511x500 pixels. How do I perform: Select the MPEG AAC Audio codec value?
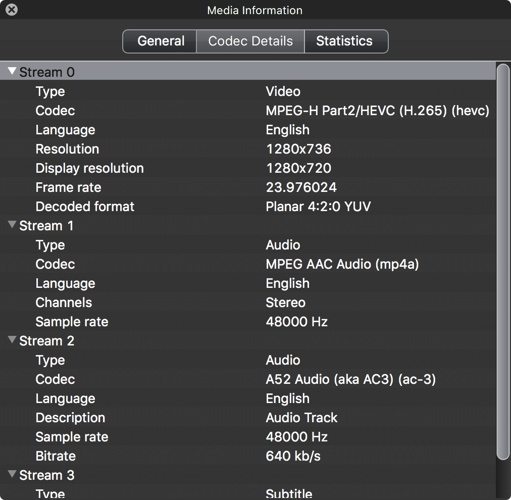click(x=342, y=264)
